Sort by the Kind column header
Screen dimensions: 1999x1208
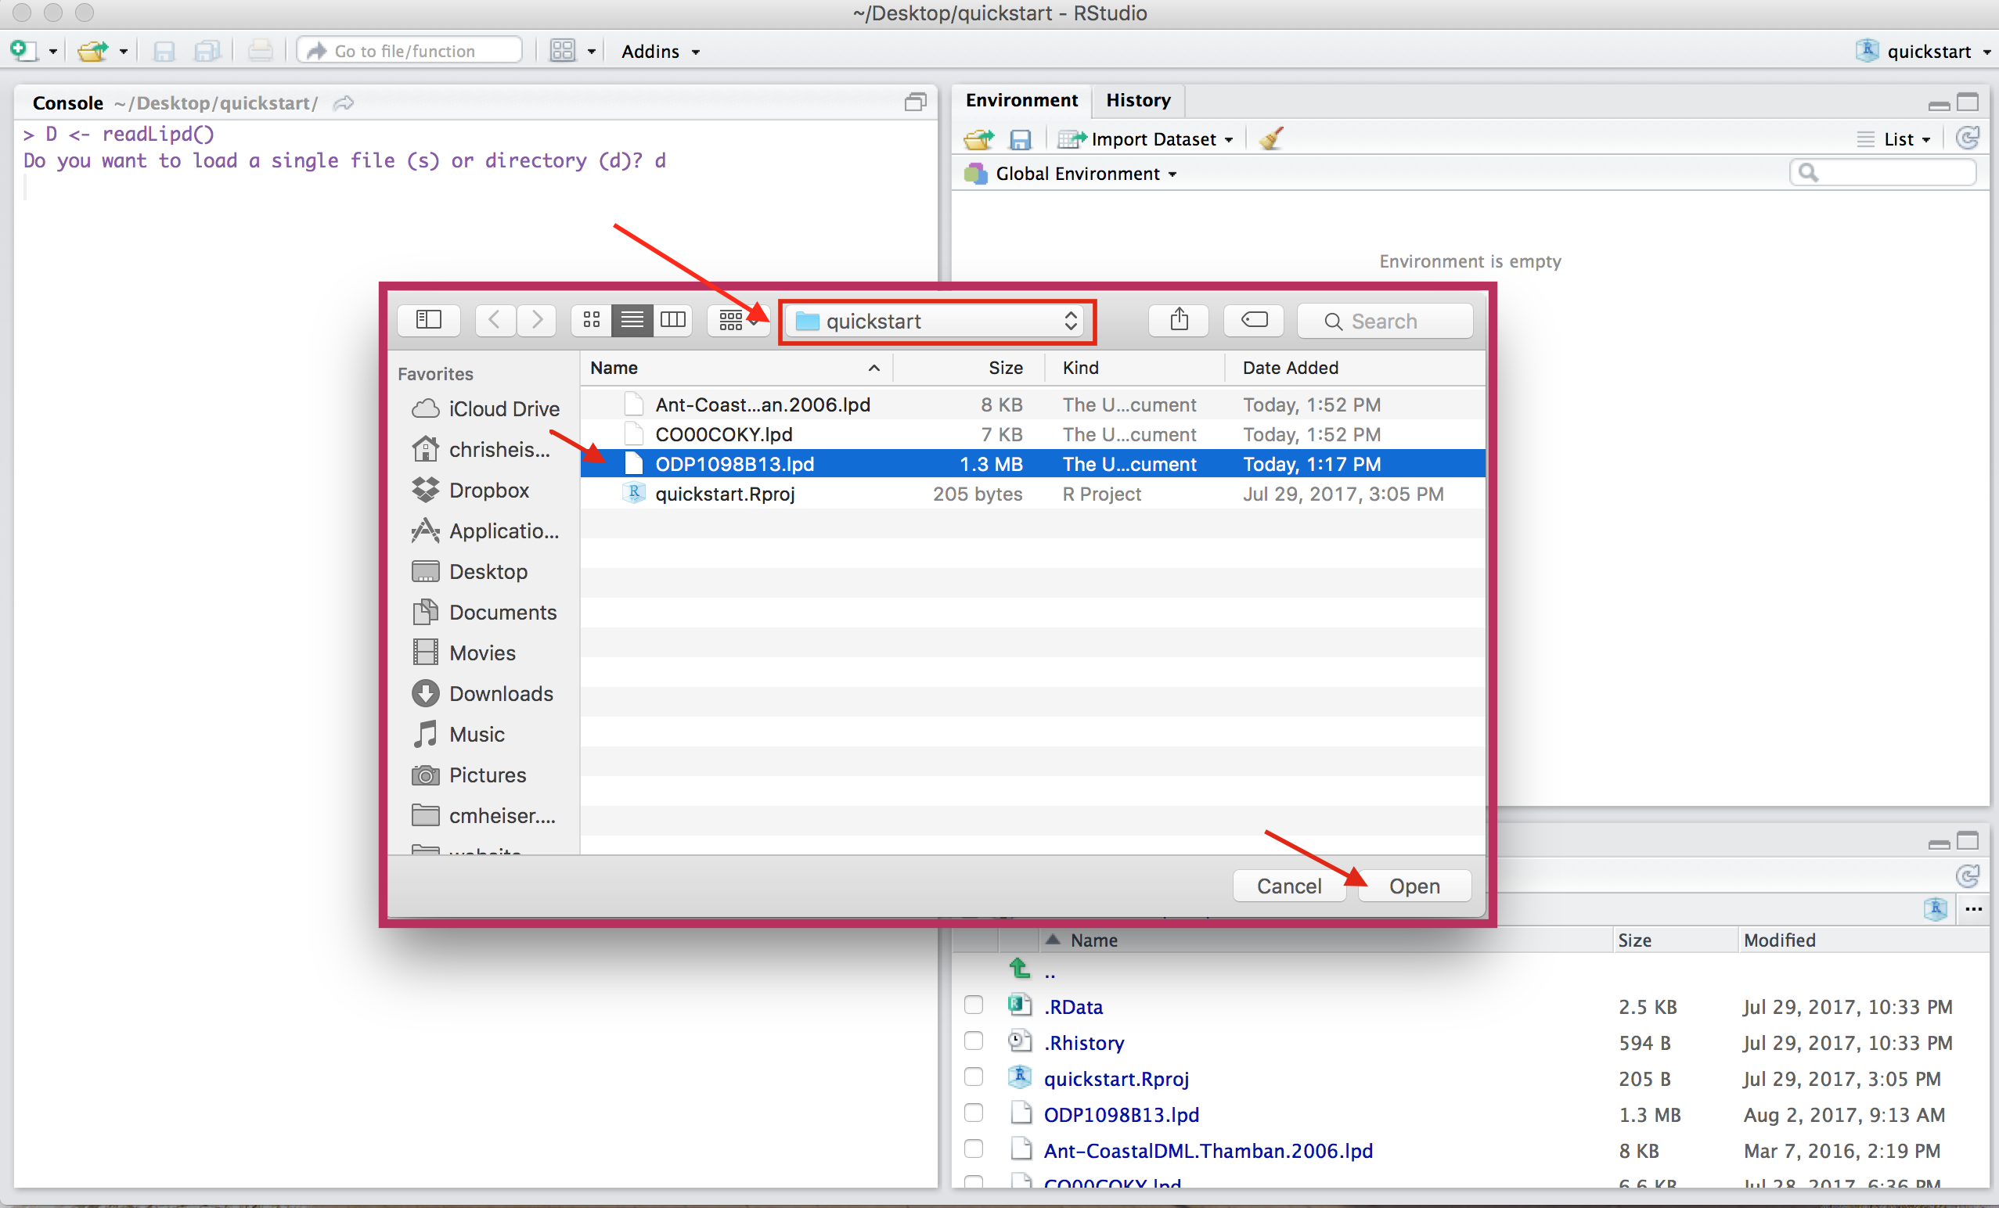pyautogui.click(x=1134, y=367)
